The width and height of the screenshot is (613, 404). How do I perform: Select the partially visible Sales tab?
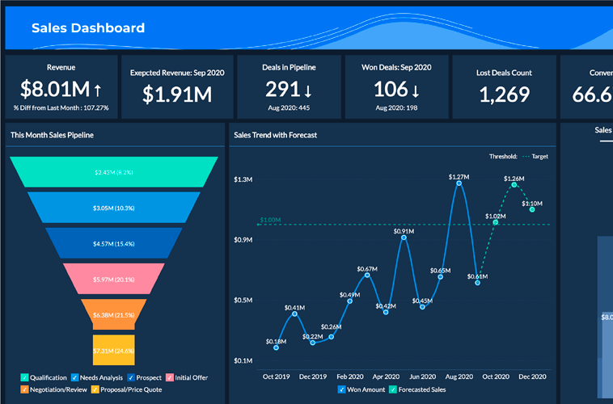pos(603,130)
